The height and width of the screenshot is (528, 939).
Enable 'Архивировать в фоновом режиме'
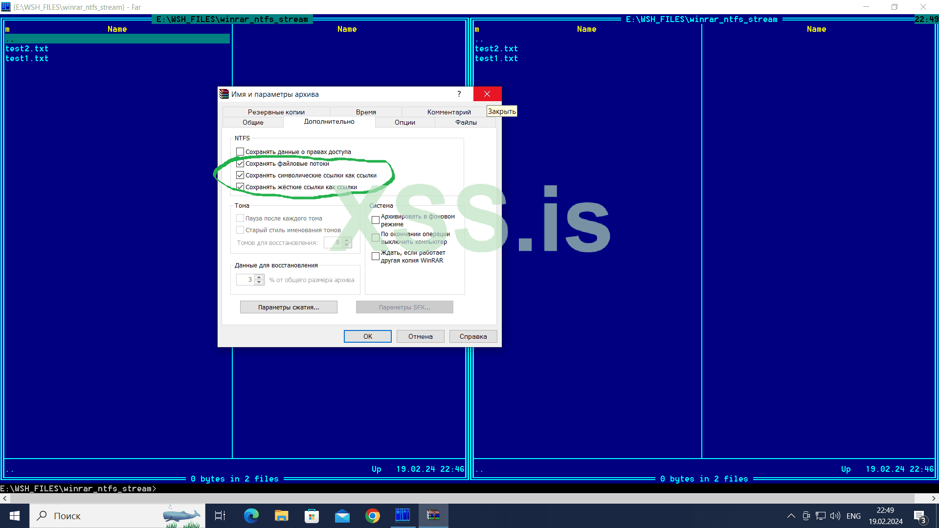pos(376,220)
